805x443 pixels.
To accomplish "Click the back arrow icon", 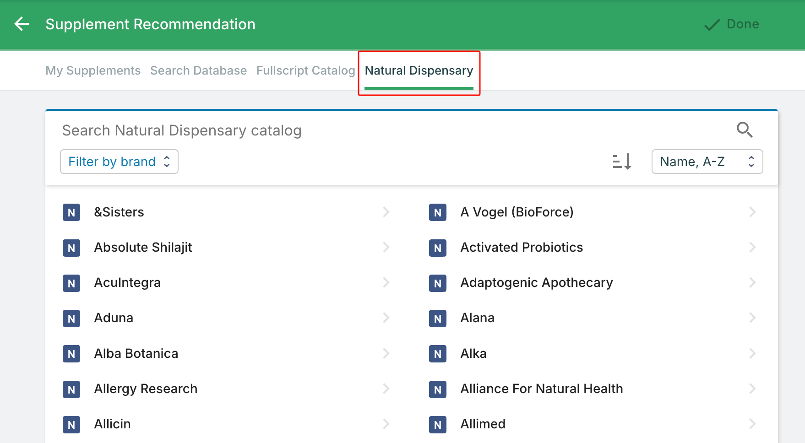I will coord(22,24).
